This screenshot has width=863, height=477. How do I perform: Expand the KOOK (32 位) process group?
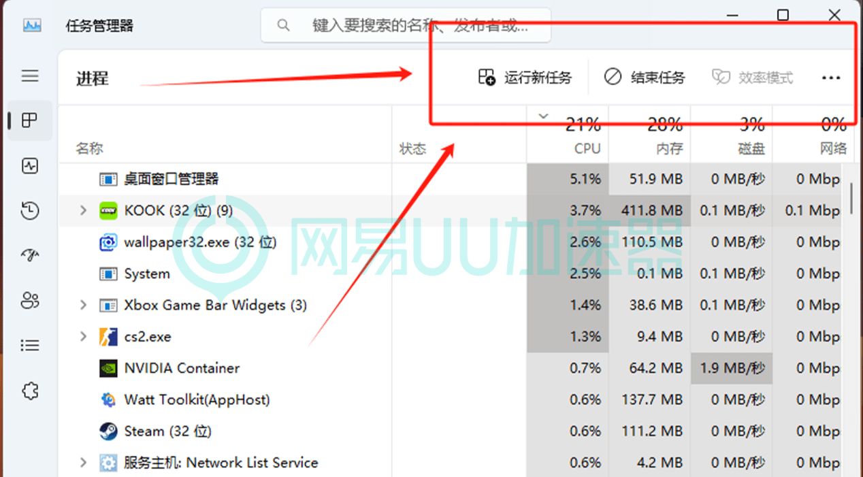[x=83, y=211]
